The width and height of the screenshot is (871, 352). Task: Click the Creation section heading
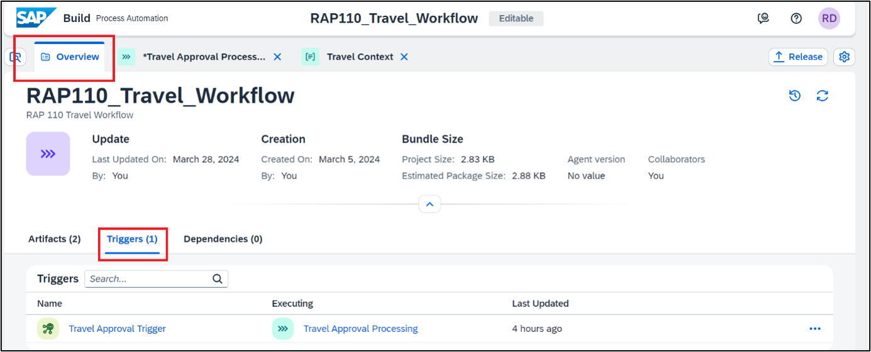click(283, 140)
